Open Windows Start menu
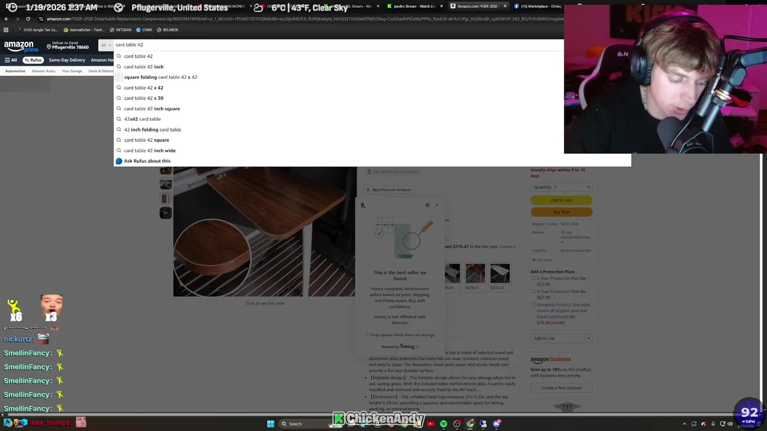767x431 pixels. point(270,424)
